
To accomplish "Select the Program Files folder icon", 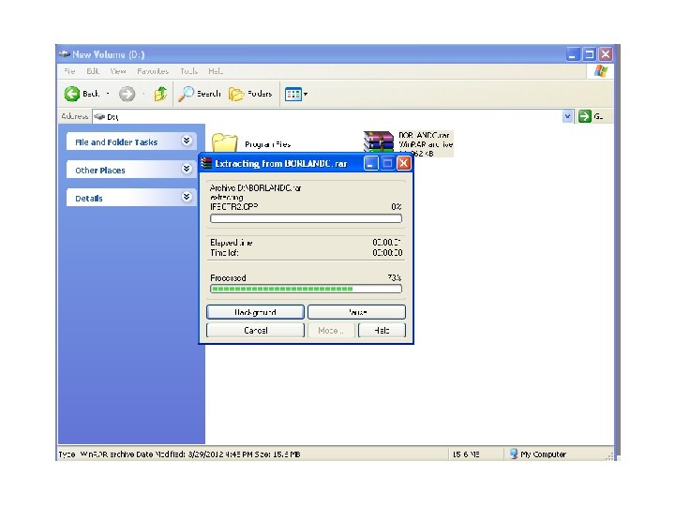I will tap(224, 142).
